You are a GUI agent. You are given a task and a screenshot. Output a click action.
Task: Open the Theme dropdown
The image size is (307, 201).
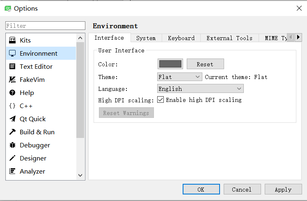[x=179, y=77]
